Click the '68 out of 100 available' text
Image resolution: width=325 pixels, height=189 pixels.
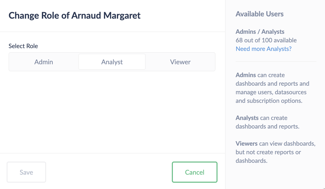click(266, 40)
